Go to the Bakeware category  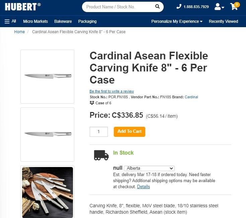click(63, 21)
